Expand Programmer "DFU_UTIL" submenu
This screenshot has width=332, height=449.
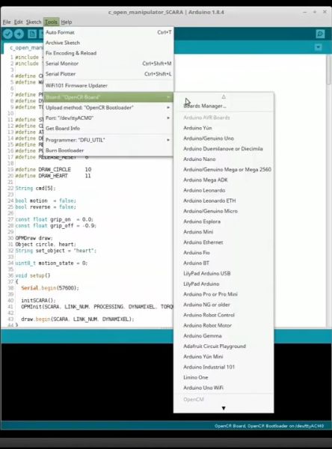[x=108, y=140]
